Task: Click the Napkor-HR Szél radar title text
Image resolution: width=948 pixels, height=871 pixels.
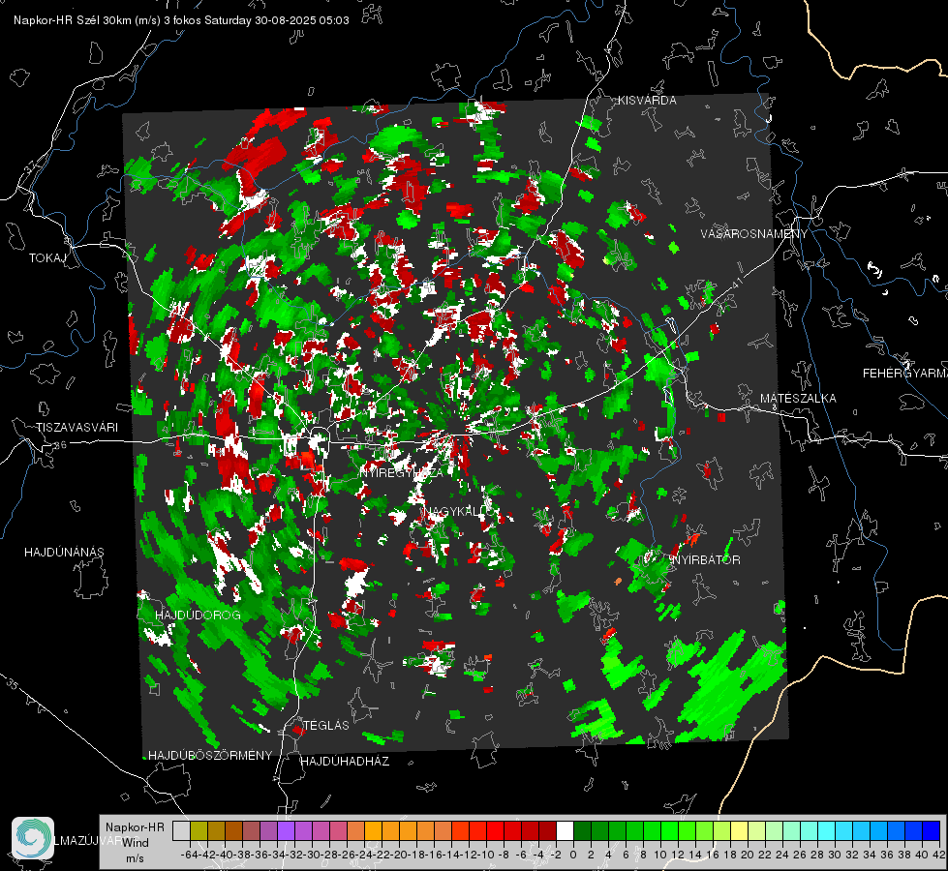Action: [181, 20]
